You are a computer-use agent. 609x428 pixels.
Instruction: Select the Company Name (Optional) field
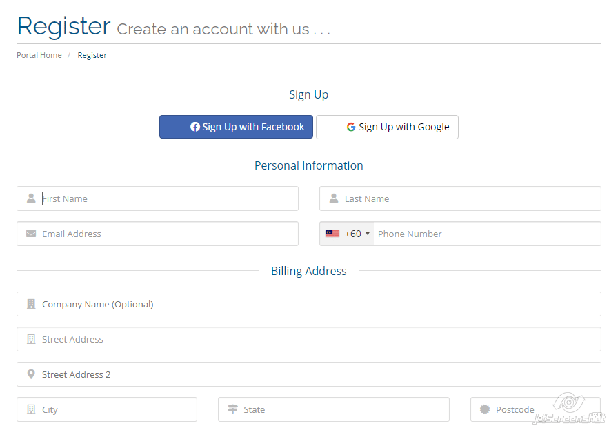309,304
